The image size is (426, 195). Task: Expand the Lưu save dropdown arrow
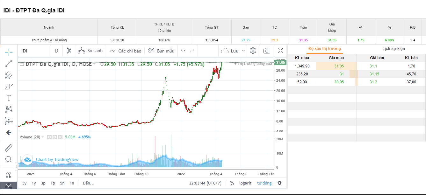coord(244,51)
